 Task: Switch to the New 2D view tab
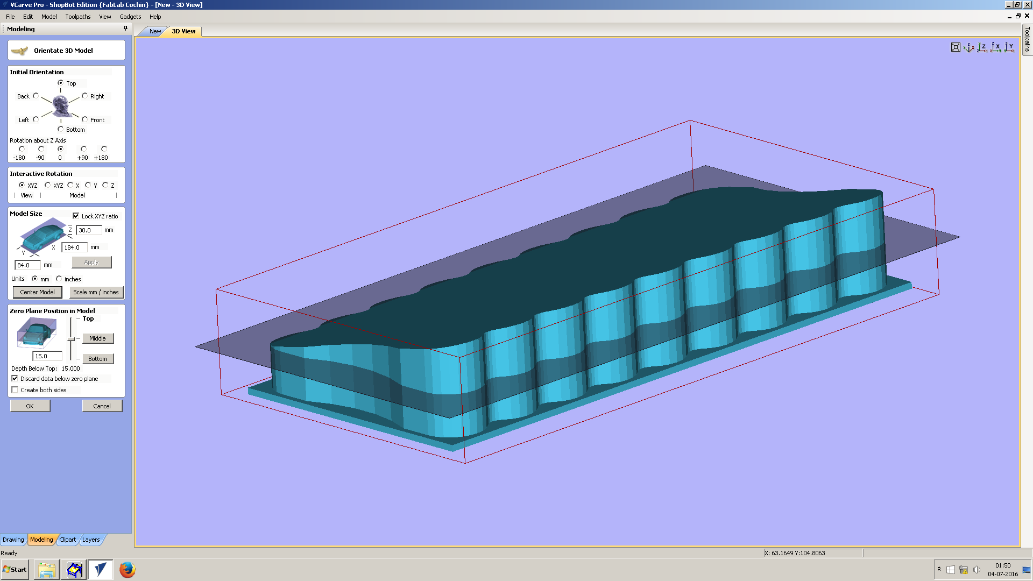155,31
